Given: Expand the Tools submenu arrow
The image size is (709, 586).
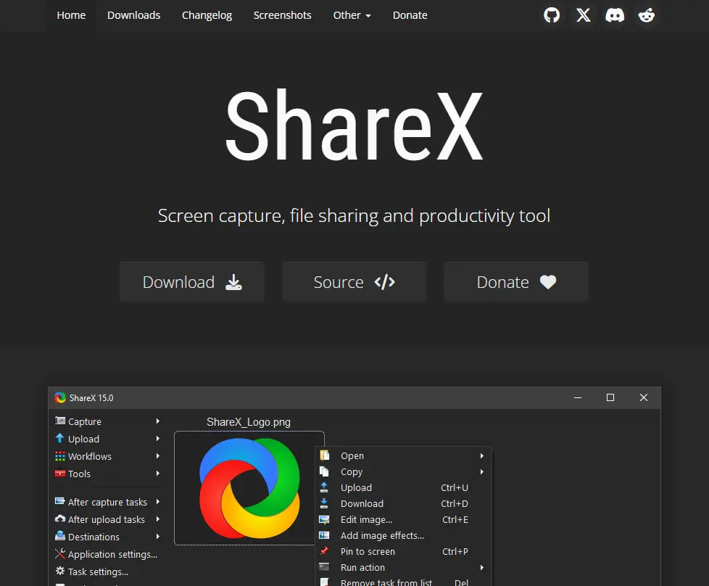Looking at the screenshot, I should (158, 474).
